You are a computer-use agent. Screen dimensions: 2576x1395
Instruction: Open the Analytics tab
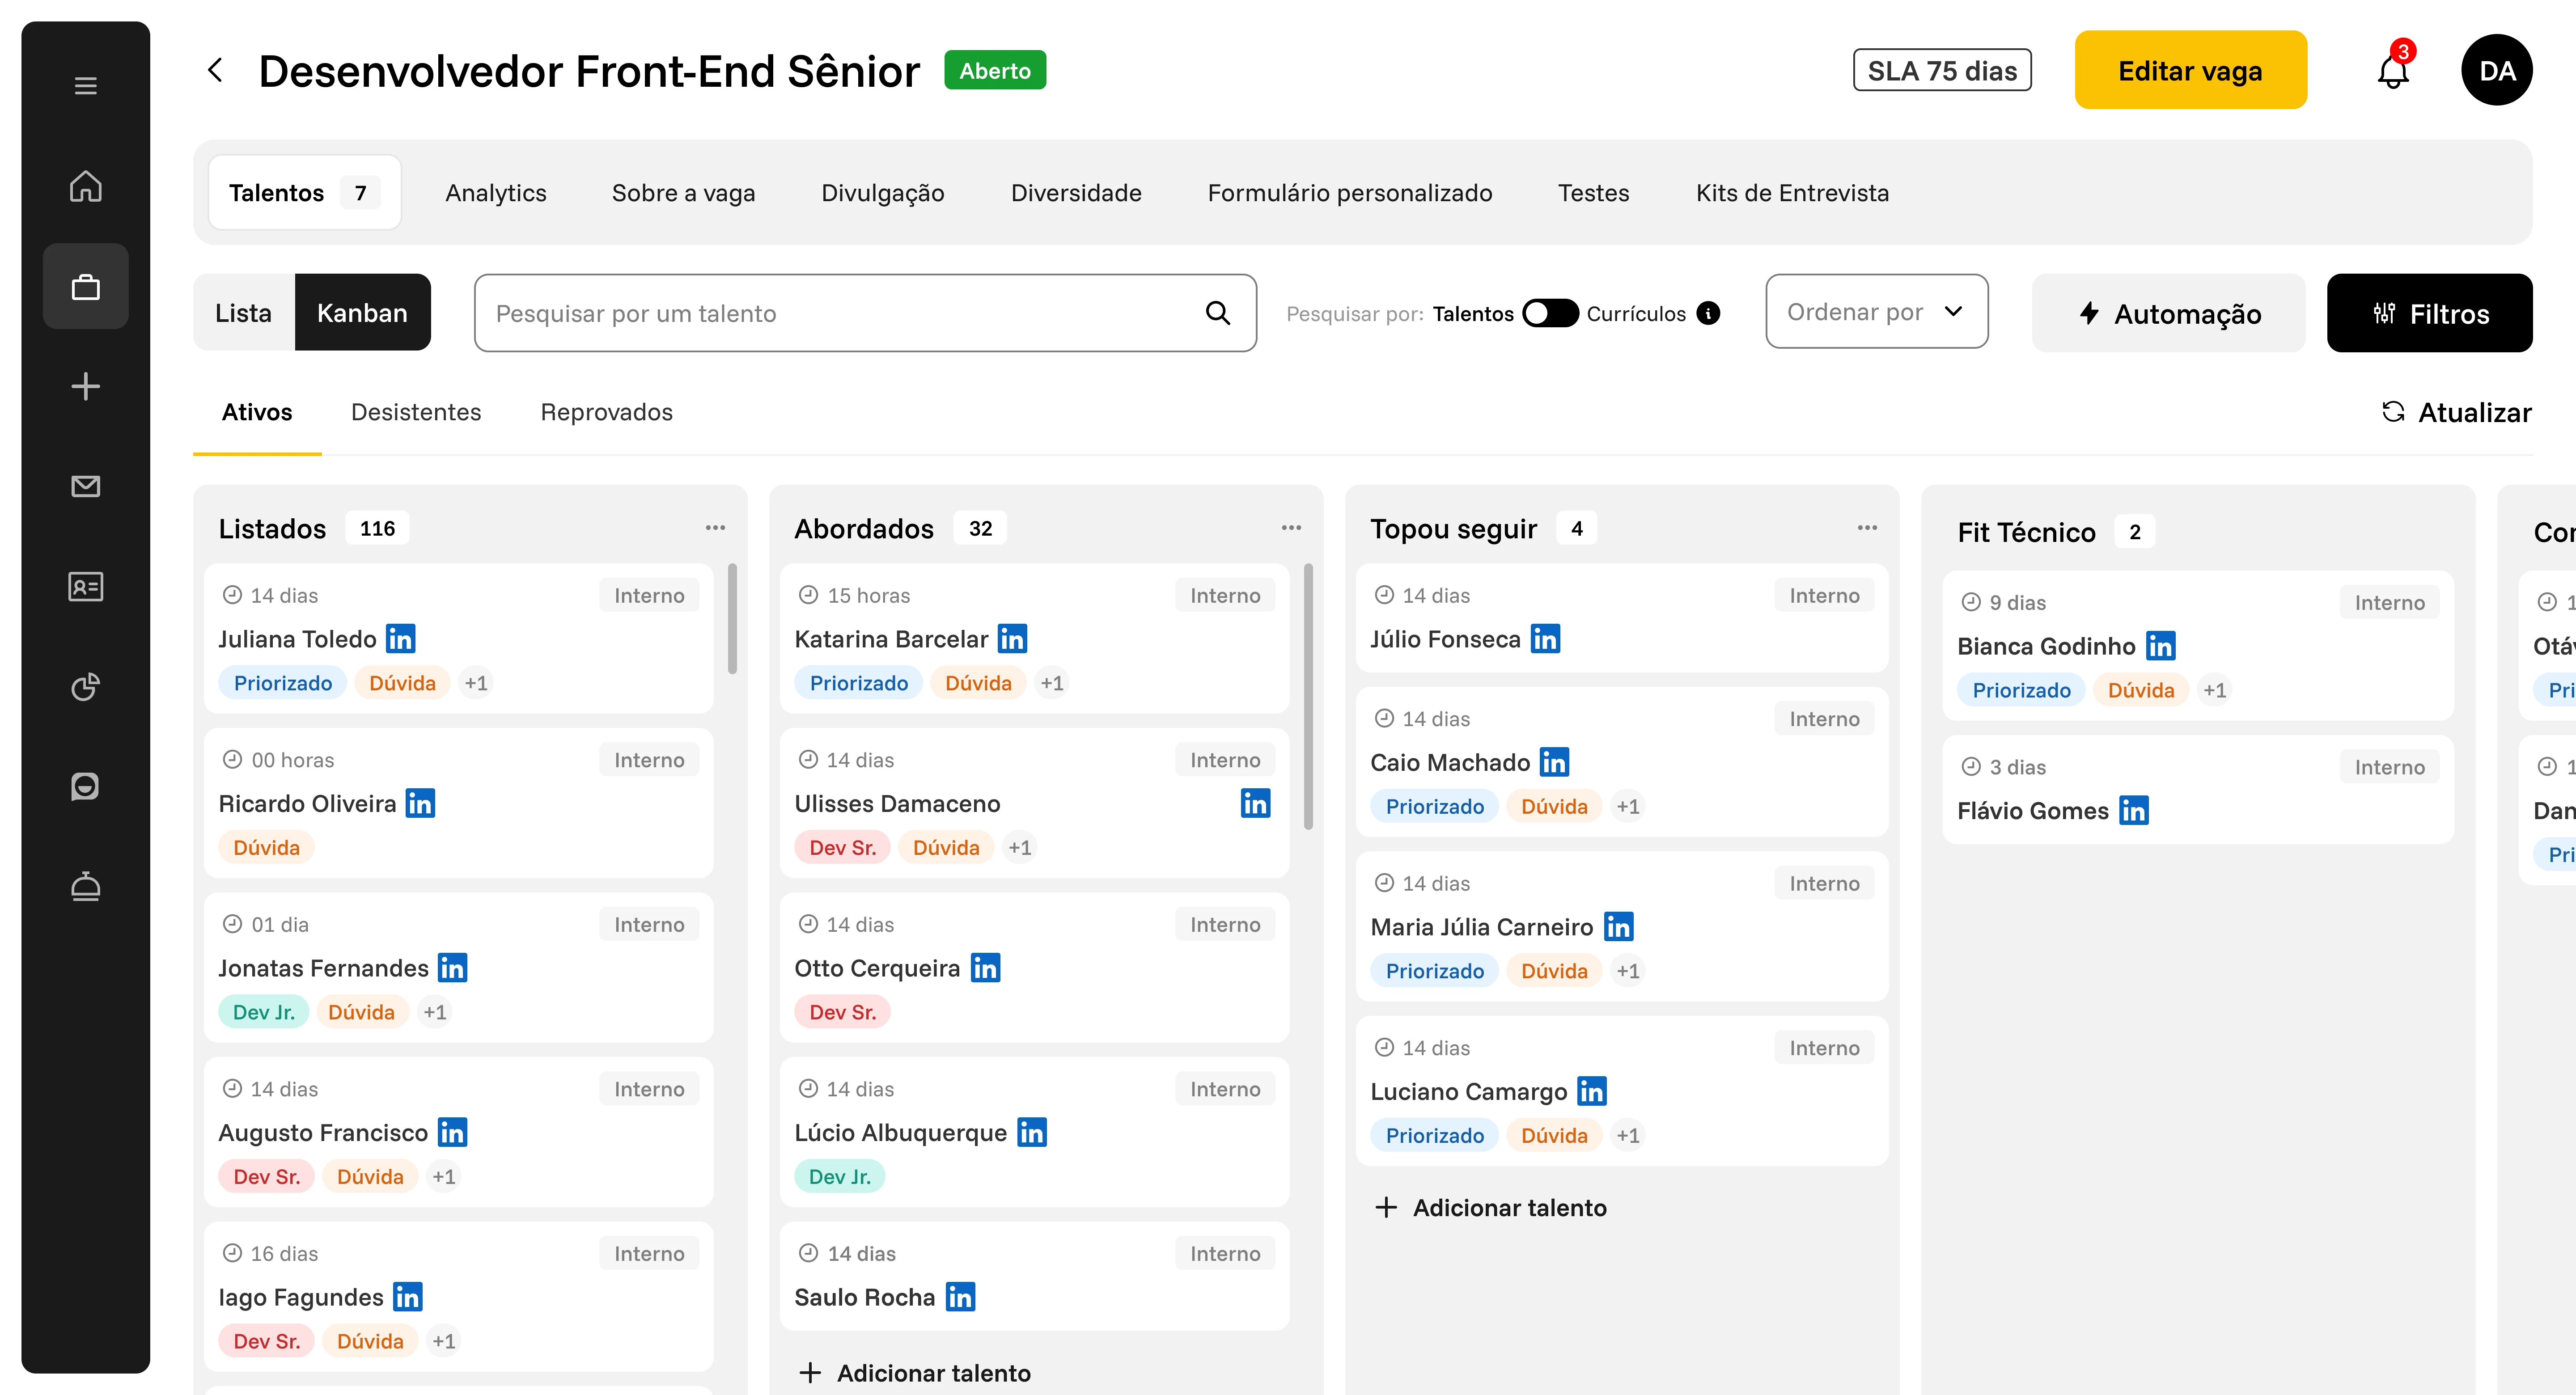coord(496,193)
